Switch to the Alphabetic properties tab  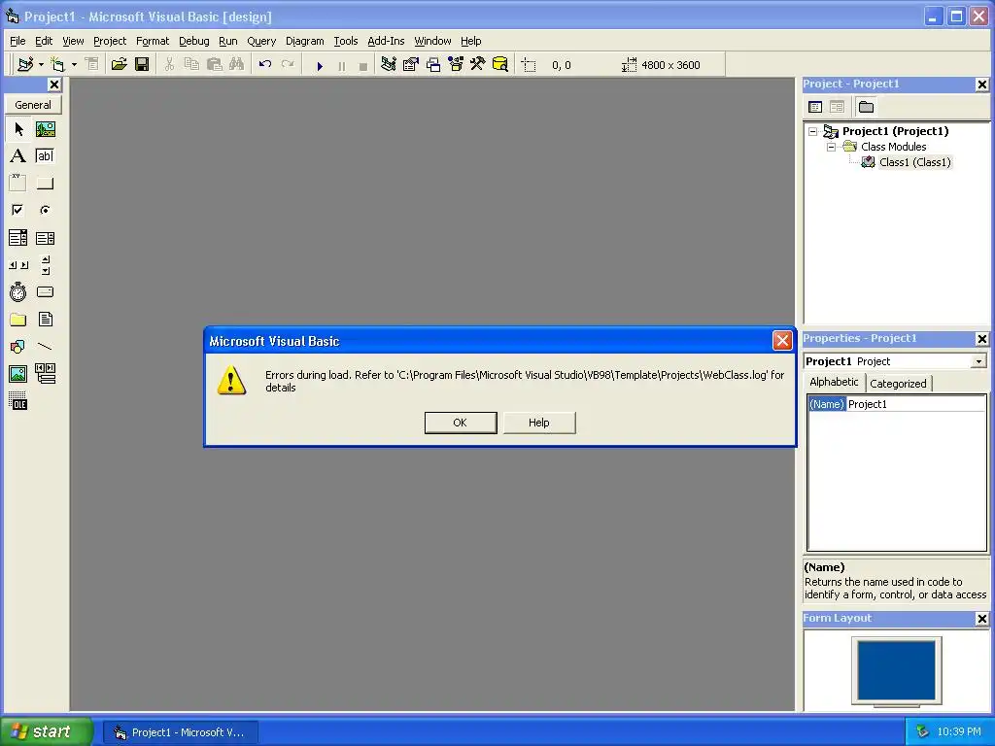click(834, 382)
